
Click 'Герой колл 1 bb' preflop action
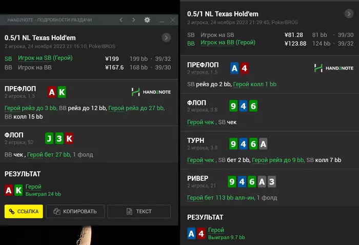coord(255,84)
